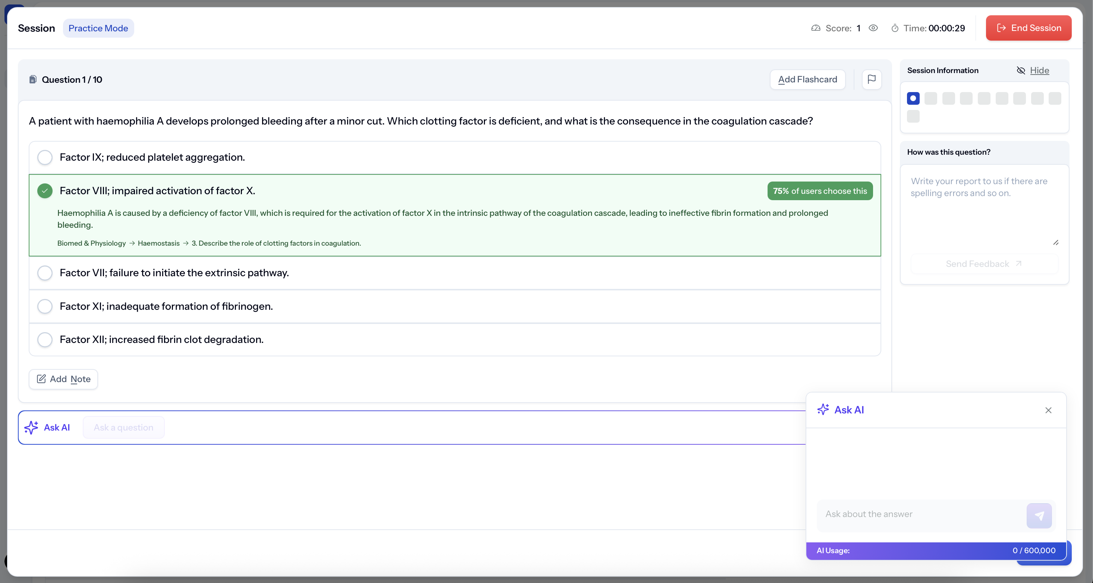1093x583 pixels.
Task: Hide the Session Information panel
Action: 1039,70
